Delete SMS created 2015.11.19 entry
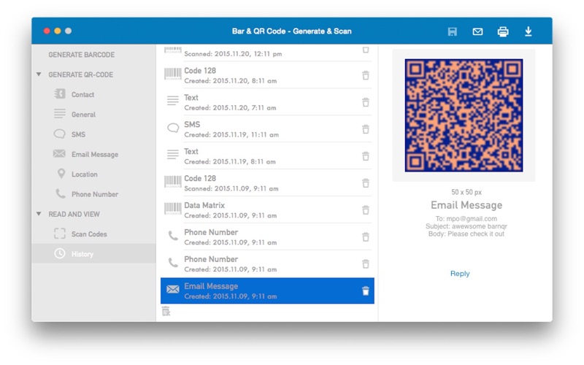The height and width of the screenshot is (365, 584). pyautogui.click(x=366, y=129)
